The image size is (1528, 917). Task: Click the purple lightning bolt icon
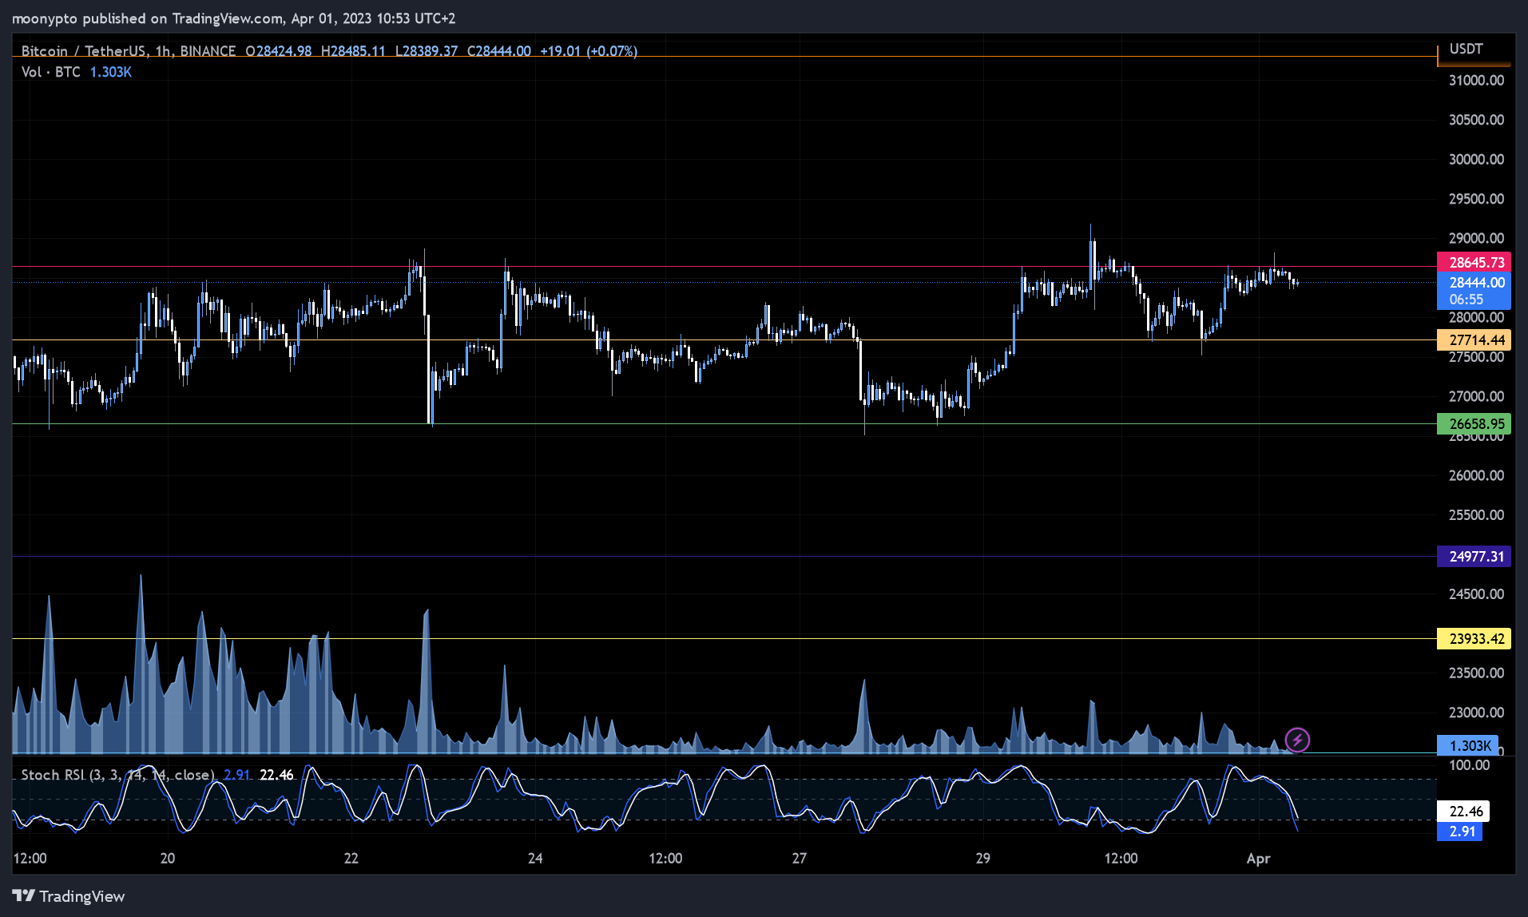[x=1297, y=740]
